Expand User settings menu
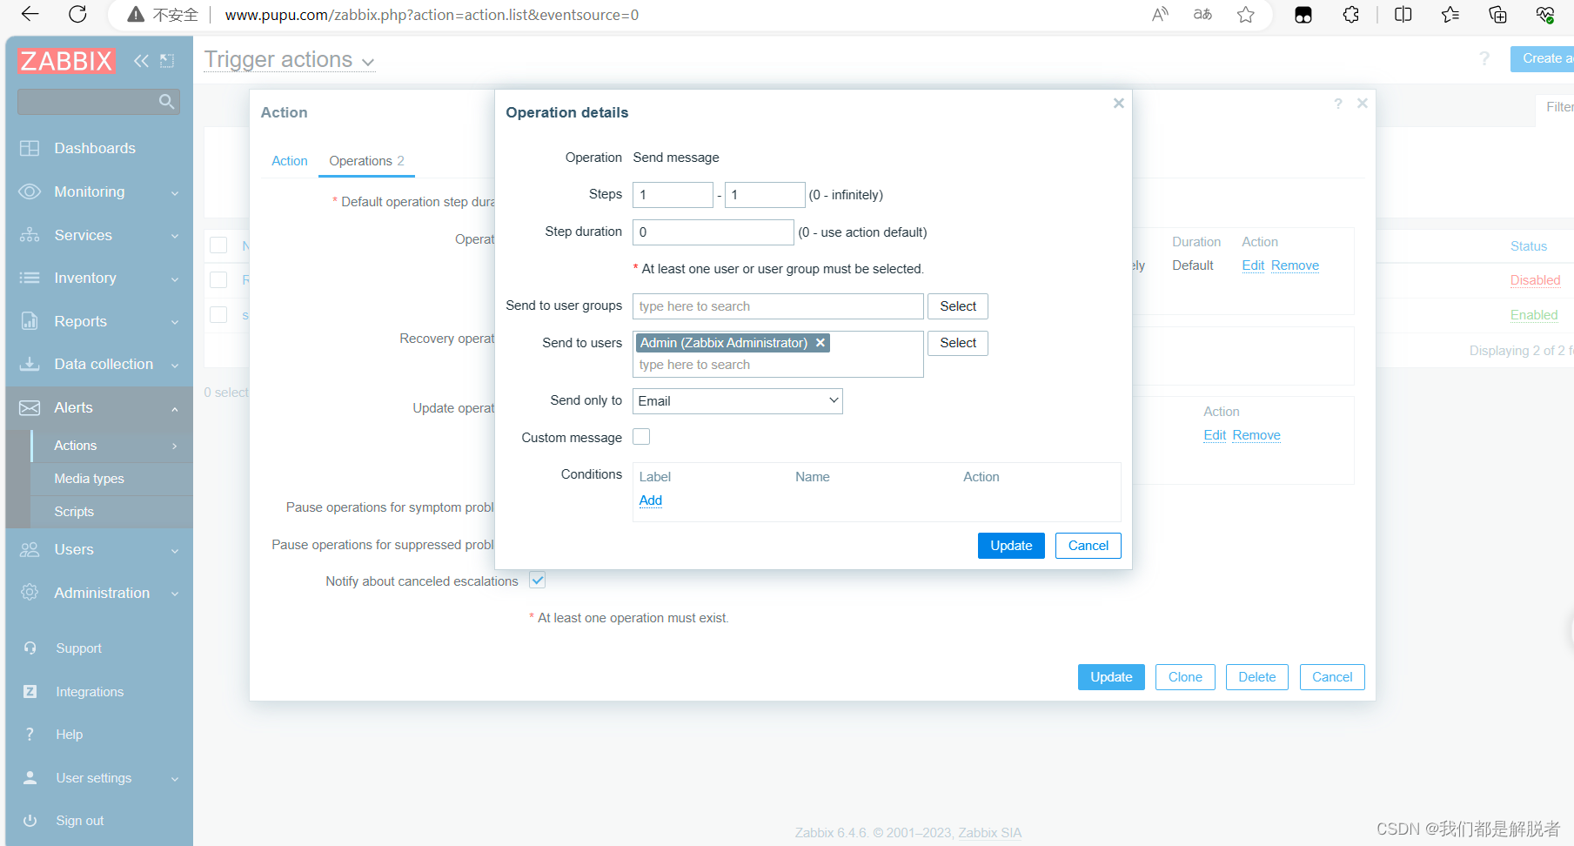 click(x=99, y=778)
